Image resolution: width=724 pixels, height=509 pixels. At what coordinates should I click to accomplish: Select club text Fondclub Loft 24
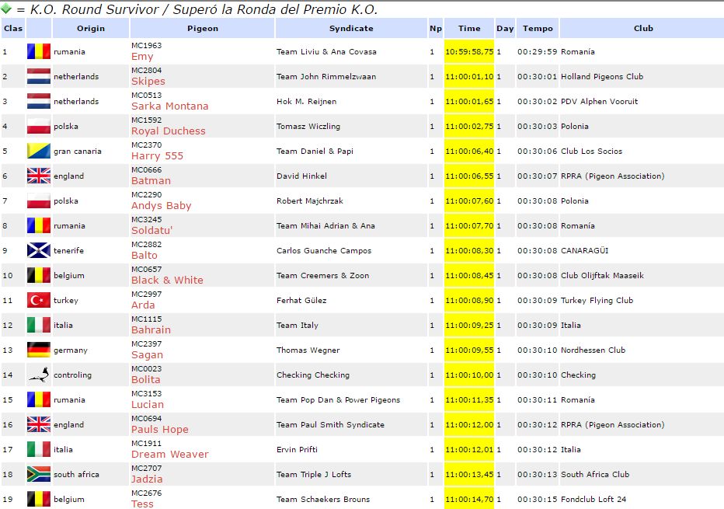pos(593,500)
